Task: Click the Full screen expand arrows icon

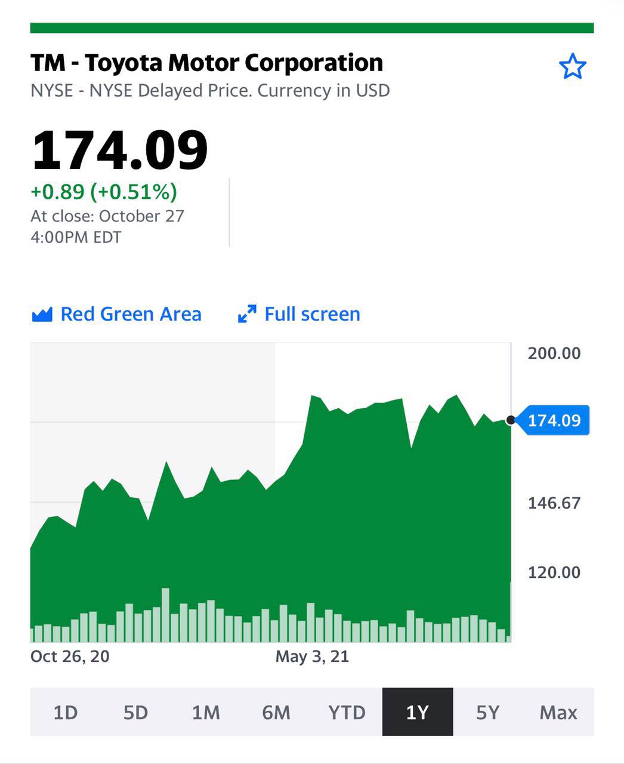Action: [x=247, y=314]
